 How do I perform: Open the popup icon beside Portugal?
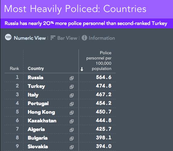tap(72, 104)
